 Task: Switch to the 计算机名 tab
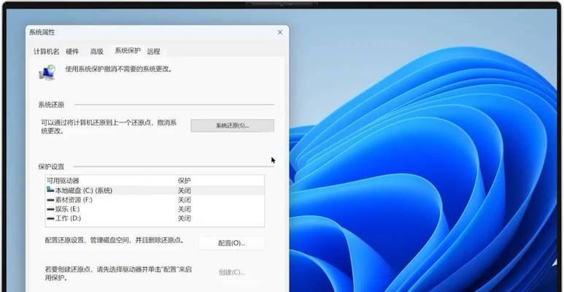(47, 52)
